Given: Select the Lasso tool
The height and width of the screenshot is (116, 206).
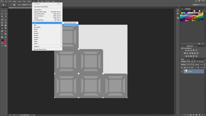Looking at the screenshot, I should (2, 14).
